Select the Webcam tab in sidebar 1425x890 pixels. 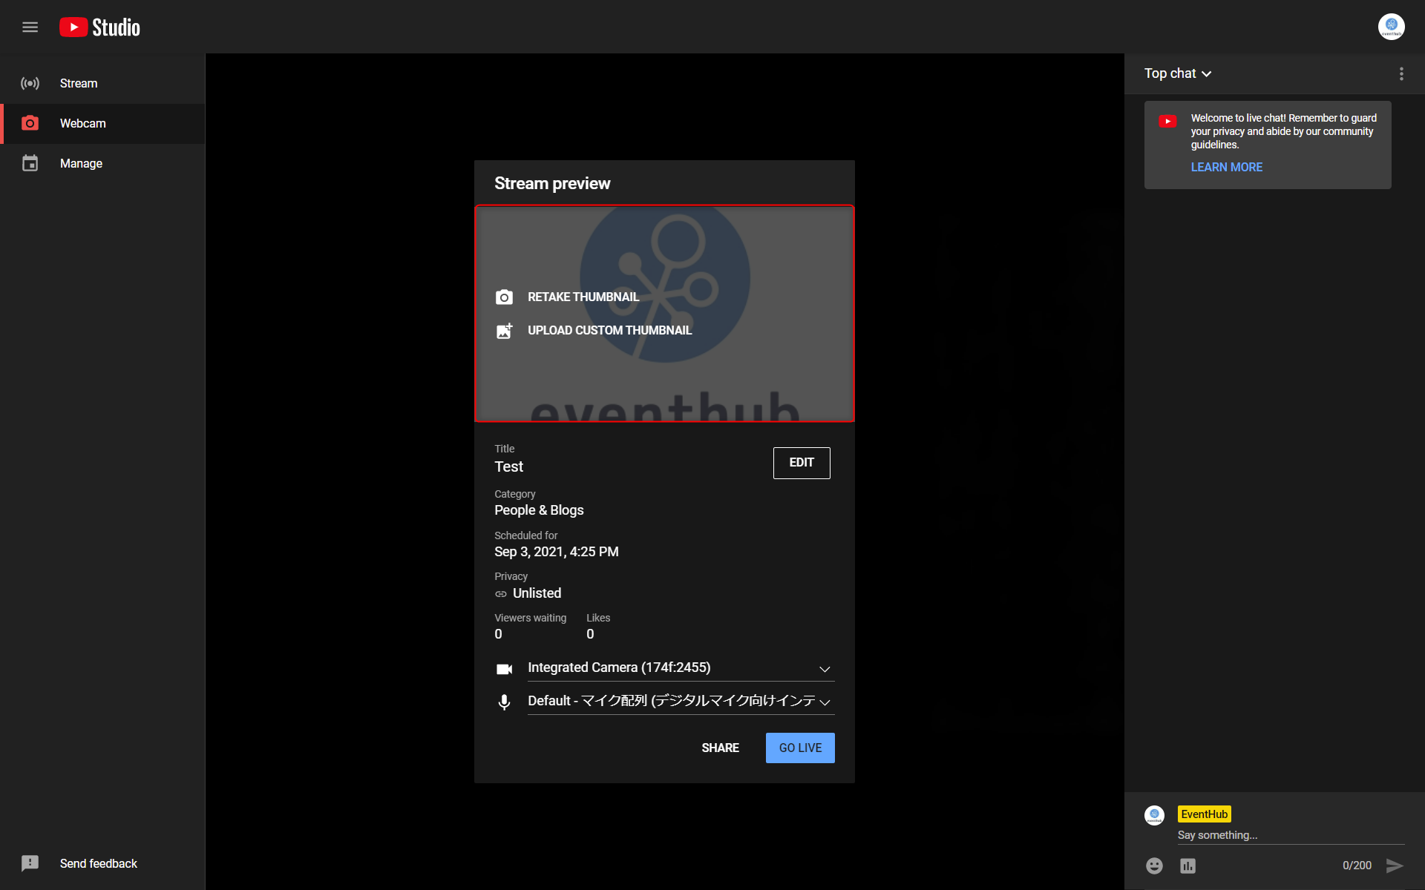102,123
